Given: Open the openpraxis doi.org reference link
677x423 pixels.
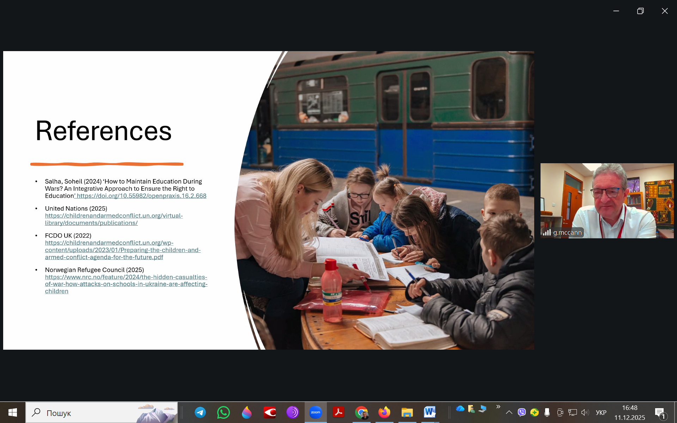Looking at the screenshot, I should (141, 196).
